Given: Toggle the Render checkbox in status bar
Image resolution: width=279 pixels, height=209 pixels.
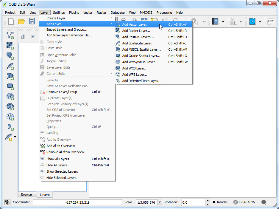Looking at the screenshot, I should click(214, 202).
